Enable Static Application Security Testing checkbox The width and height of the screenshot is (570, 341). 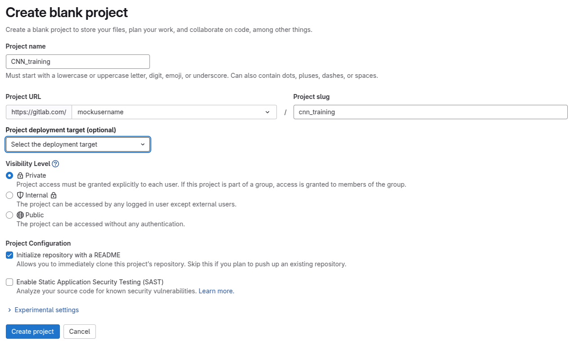(x=9, y=282)
